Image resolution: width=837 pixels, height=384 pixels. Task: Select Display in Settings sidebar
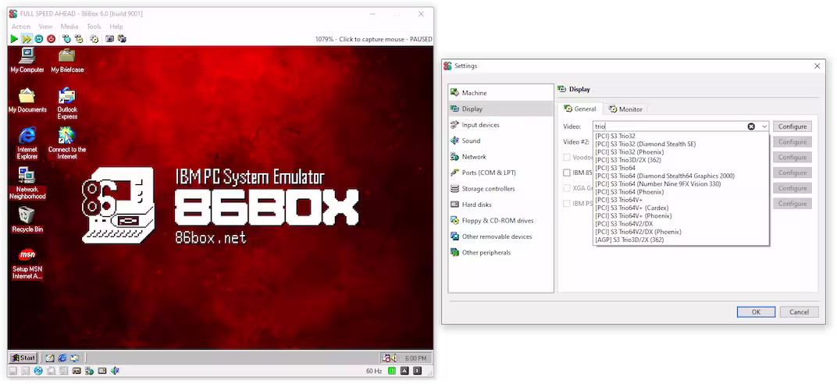click(500, 108)
